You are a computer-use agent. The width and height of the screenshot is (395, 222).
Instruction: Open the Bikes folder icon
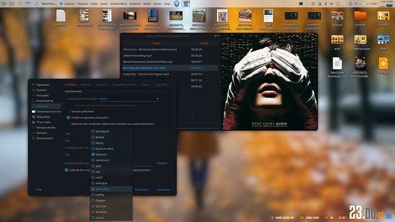(383, 42)
